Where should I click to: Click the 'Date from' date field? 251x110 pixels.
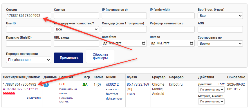pyautogui.click(x=124, y=43)
